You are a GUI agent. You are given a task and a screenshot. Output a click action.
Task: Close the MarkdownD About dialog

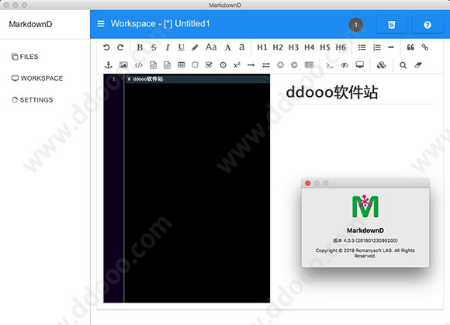pyautogui.click(x=308, y=183)
